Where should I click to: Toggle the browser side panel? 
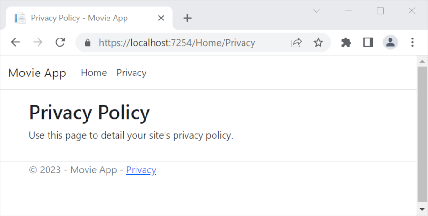point(368,42)
